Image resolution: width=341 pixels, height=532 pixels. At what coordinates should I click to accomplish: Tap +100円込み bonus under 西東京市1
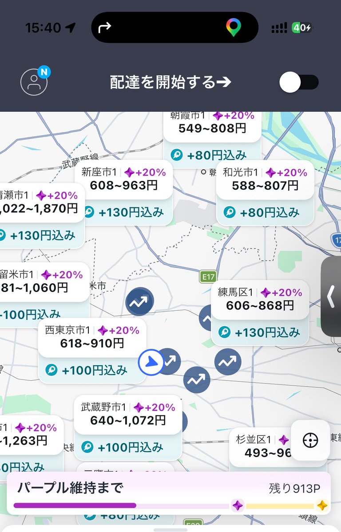click(95, 370)
